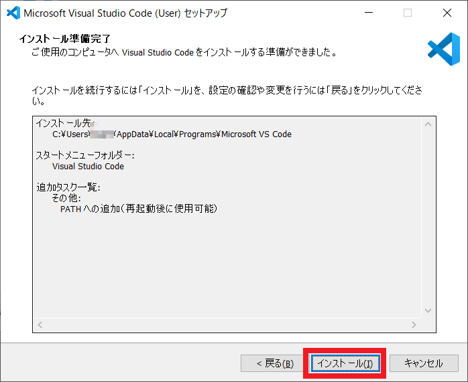Viewport: 468px width, 382px height.
Task: Click the インストール先 label
Action: pos(65,123)
